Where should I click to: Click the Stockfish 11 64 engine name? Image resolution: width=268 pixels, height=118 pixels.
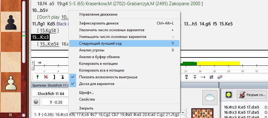(x=51, y=94)
